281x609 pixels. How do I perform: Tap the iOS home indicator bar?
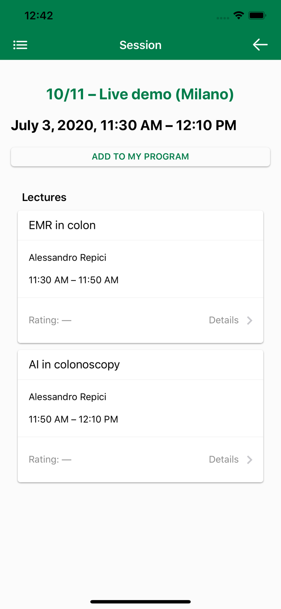click(x=140, y=602)
